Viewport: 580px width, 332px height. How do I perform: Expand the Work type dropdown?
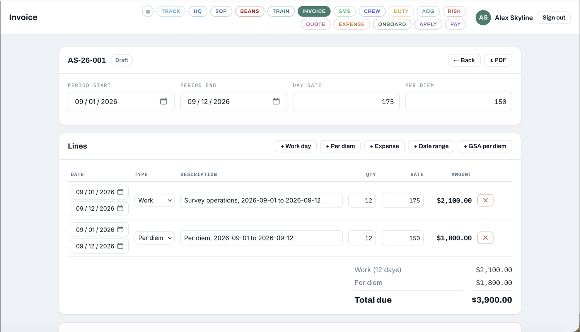pyautogui.click(x=155, y=200)
